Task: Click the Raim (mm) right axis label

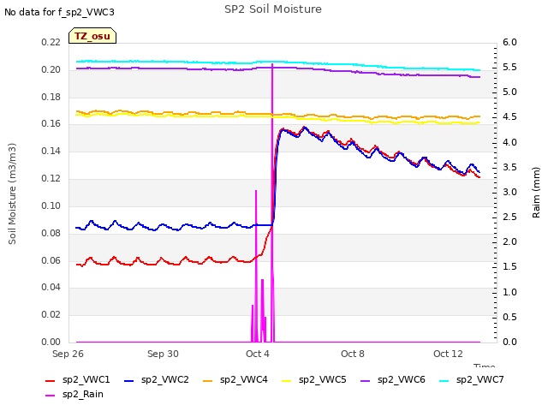Action: point(536,193)
